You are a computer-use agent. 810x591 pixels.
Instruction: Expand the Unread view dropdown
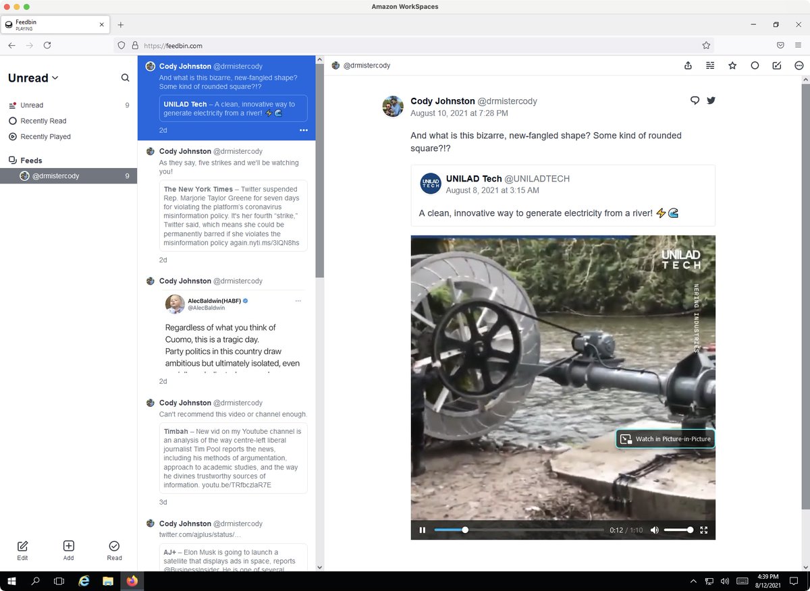tap(33, 78)
